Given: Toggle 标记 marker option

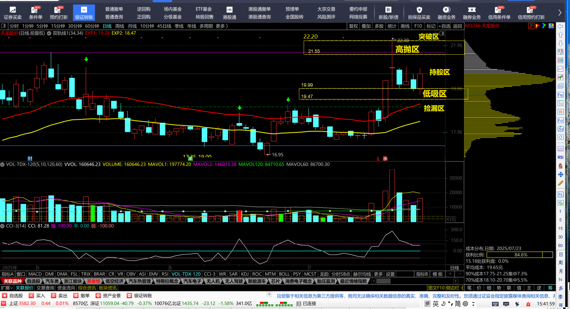Looking at the screenshot, I should click(431, 26).
